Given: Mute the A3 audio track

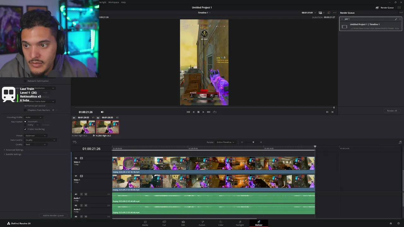Looking at the screenshot, I should point(86,217).
